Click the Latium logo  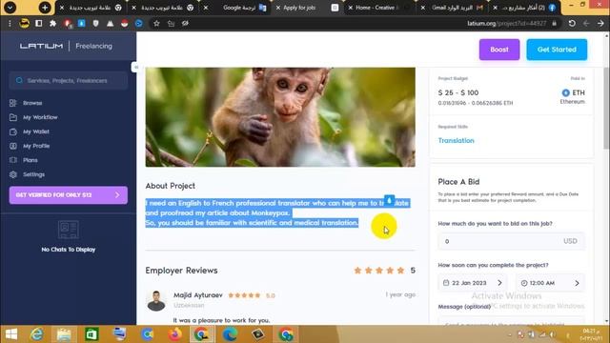coord(41,46)
